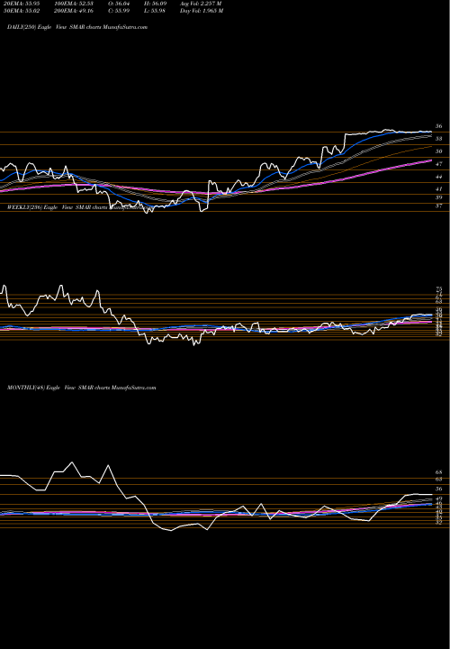Click the 56 label on daily axis
Screen dimensions: 450x649
[x=439, y=126]
